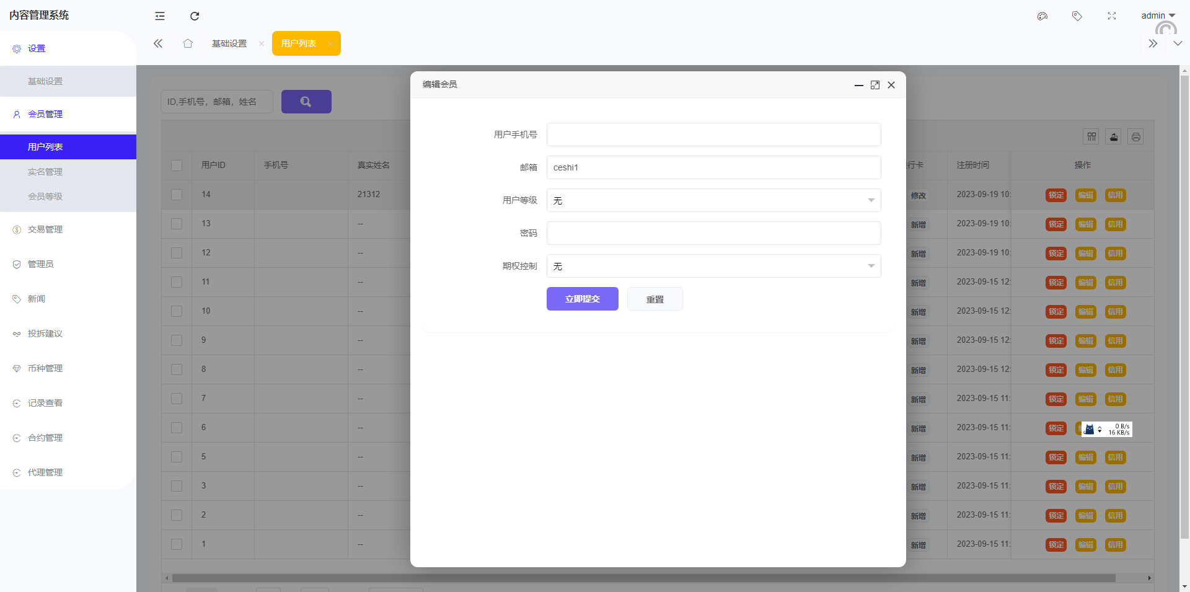Screen dimensions: 1190x592
Task: Open 实名管理 in the sidebar
Action: tap(45, 172)
